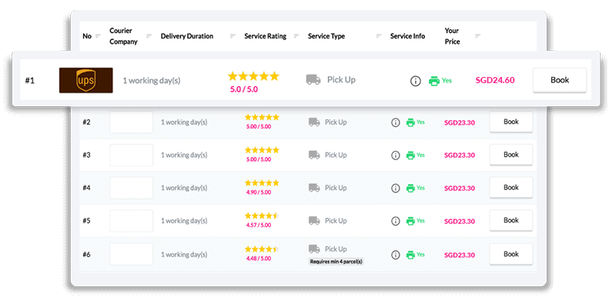The width and height of the screenshot is (616, 301).
Task: Click the green printer icon in row #1
Action: pyautogui.click(x=434, y=81)
